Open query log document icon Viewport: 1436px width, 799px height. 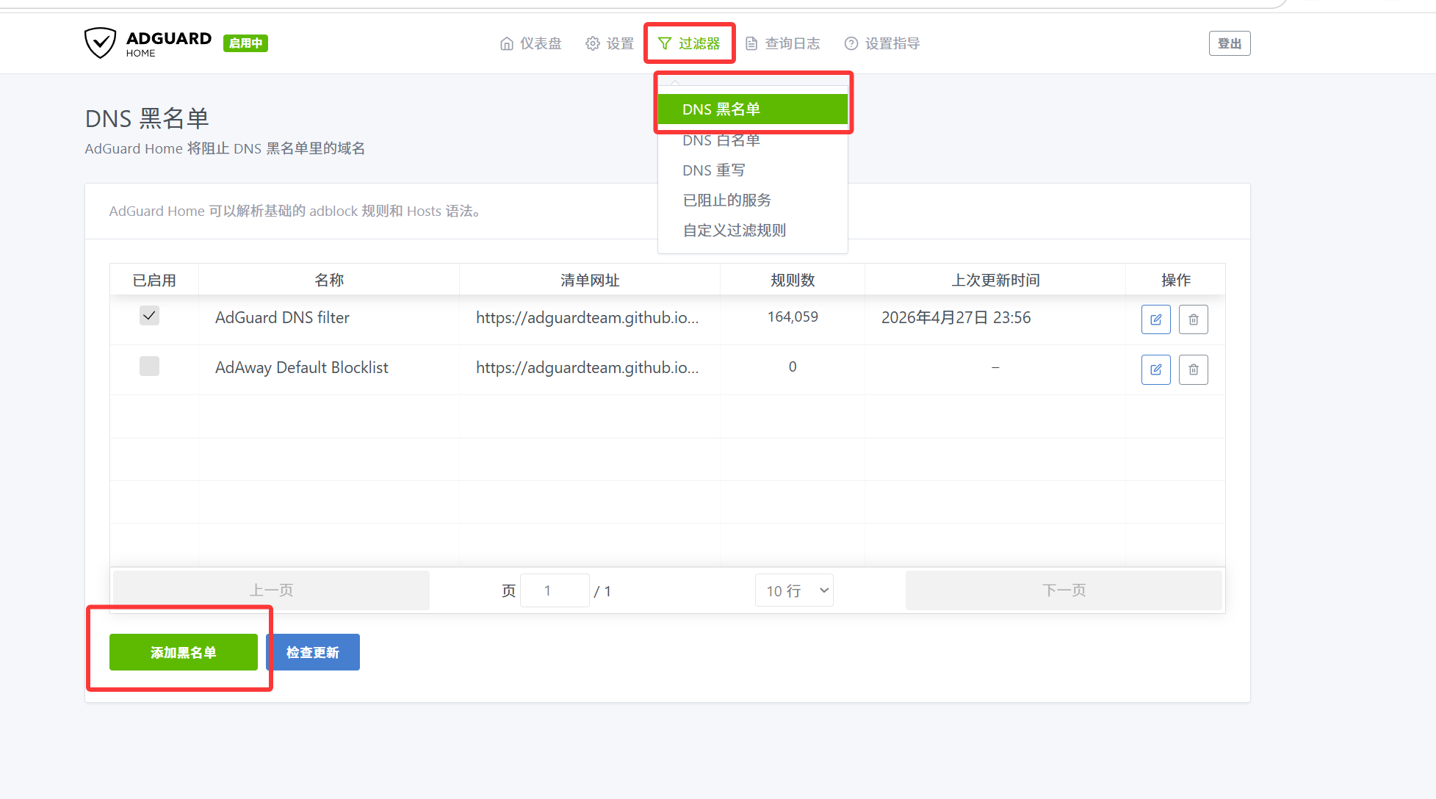pyautogui.click(x=751, y=44)
